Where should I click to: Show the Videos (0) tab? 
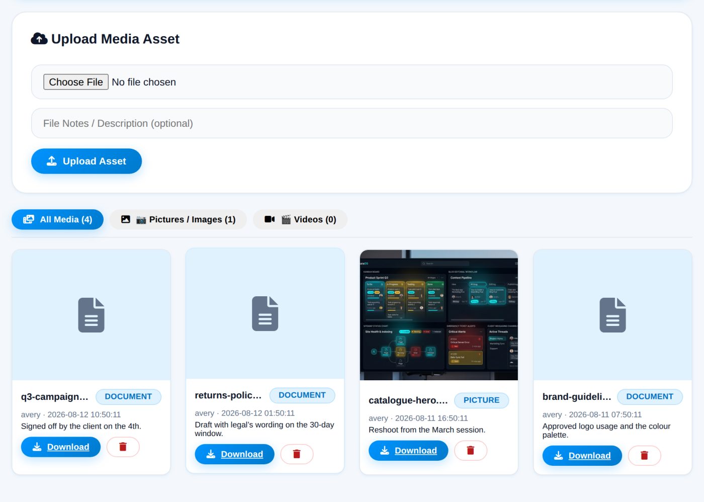pyautogui.click(x=300, y=219)
